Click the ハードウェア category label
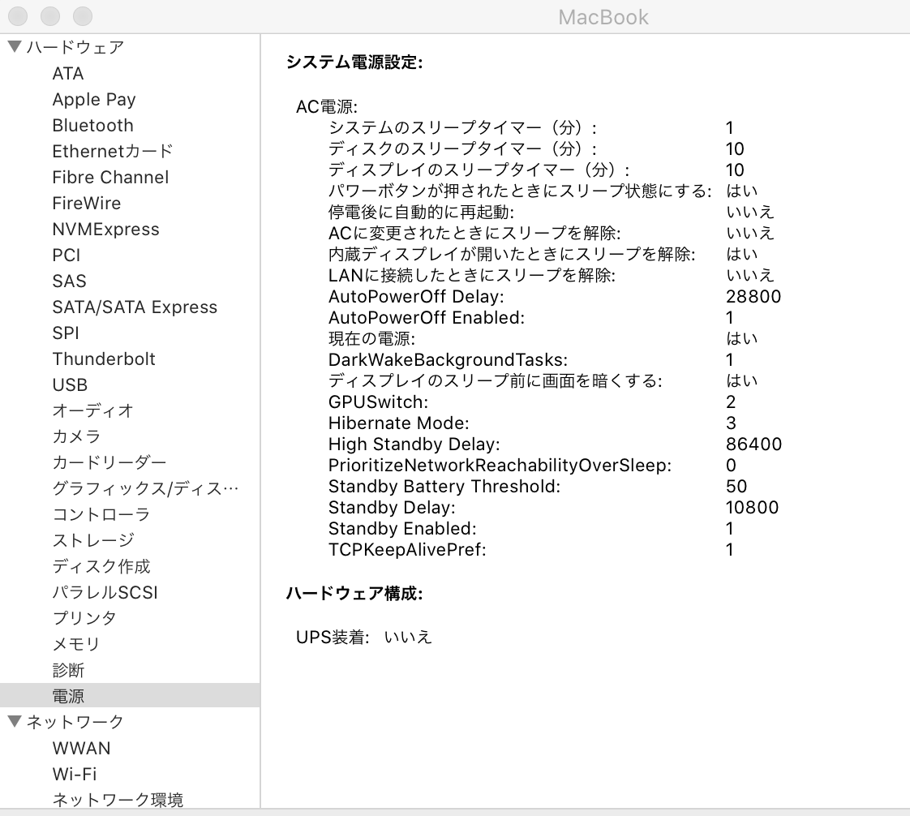Image resolution: width=910 pixels, height=816 pixels. click(x=75, y=47)
